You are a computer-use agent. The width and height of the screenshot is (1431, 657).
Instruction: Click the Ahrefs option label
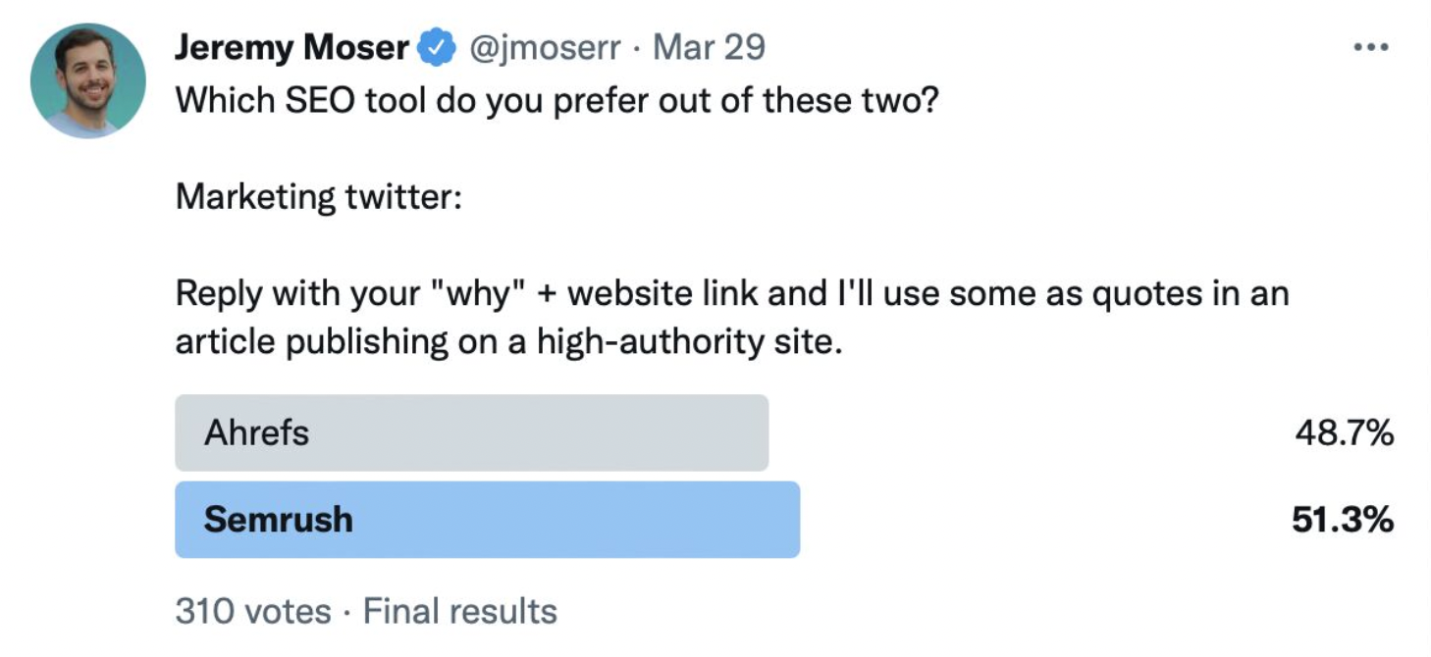pos(256,432)
